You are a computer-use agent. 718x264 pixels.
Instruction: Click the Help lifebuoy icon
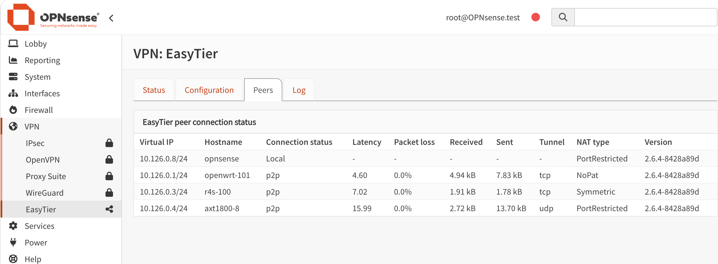tap(13, 259)
